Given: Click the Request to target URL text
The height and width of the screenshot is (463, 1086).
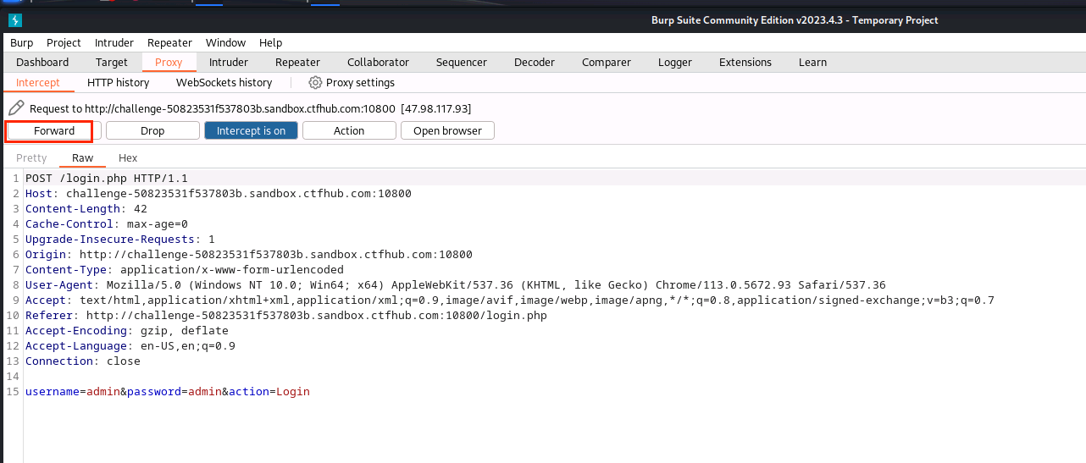Looking at the screenshot, I should click(251, 108).
